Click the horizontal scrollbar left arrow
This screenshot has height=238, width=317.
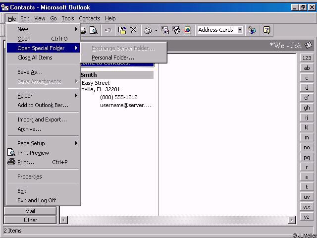(x=64, y=220)
